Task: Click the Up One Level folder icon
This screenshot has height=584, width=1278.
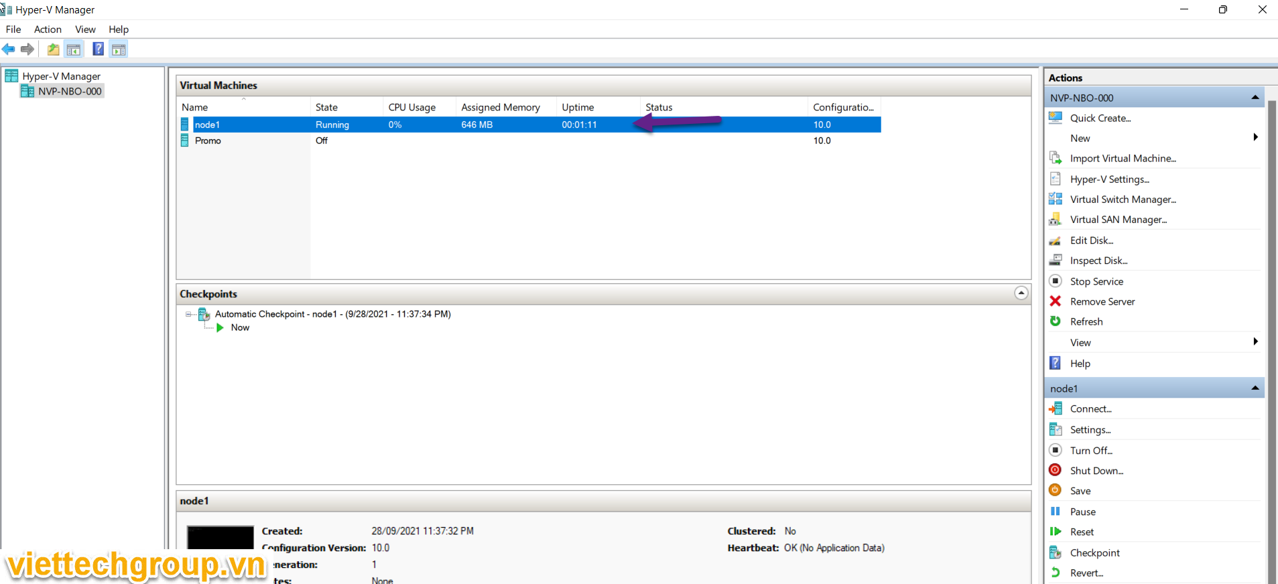Action: pos(54,49)
